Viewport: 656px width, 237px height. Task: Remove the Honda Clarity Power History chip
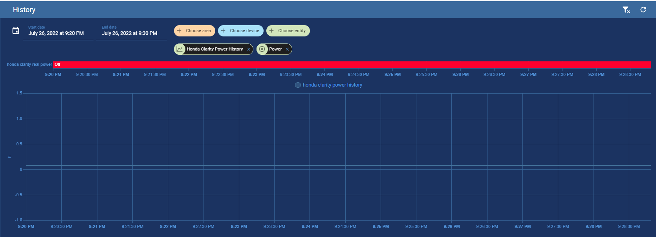tap(249, 49)
